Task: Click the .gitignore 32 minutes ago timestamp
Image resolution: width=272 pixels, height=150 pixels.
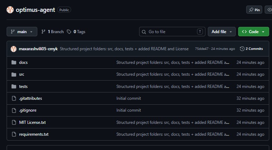Action: tap(250, 110)
